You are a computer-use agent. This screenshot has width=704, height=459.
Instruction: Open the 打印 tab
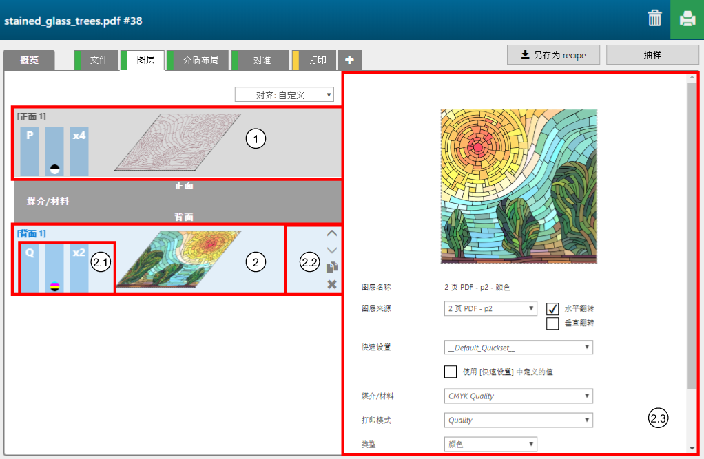click(x=314, y=60)
